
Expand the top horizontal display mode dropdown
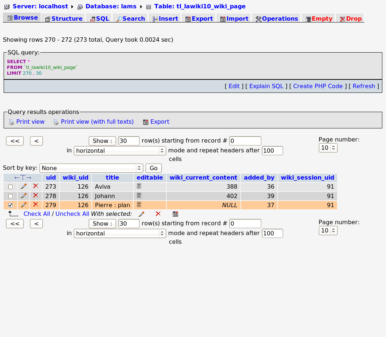point(120,151)
